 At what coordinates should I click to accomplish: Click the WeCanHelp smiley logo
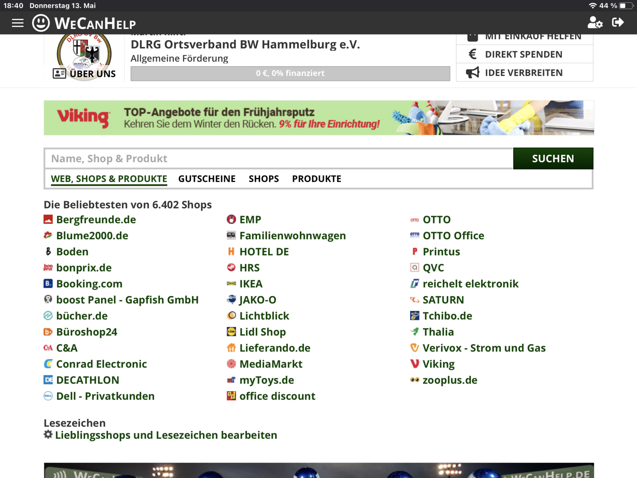(41, 23)
